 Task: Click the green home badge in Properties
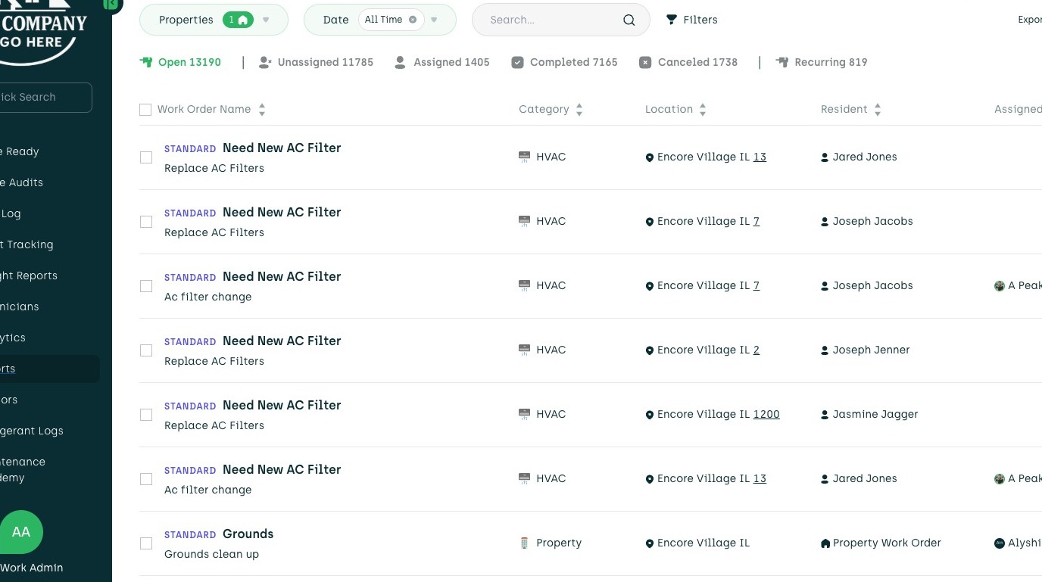click(238, 20)
